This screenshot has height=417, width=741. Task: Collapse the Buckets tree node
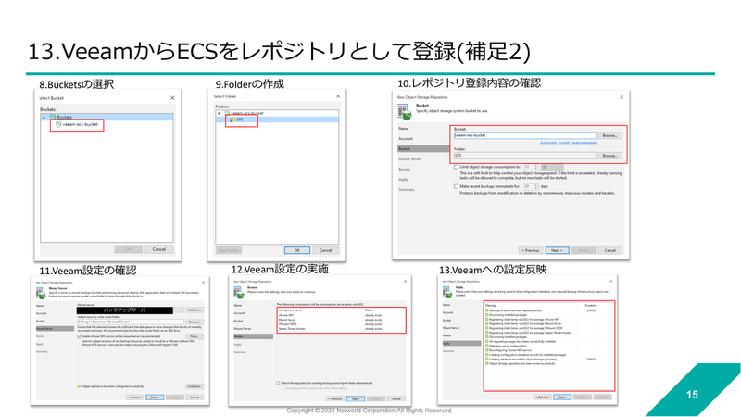click(44, 118)
